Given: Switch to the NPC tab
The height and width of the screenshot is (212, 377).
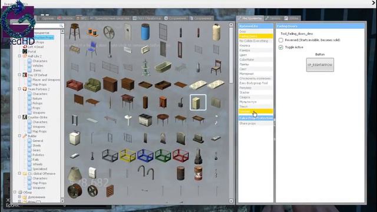Looking at the screenshot, I should [x=82, y=18].
